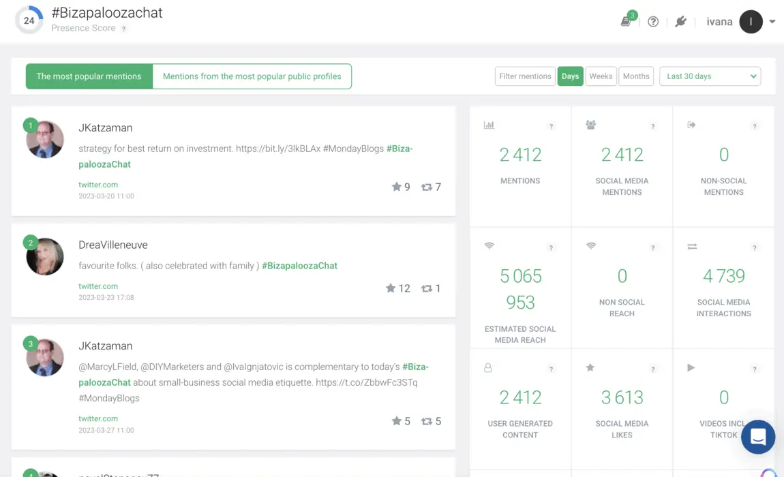Click the plug integrations icon in header
The height and width of the screenshot is (477, 784).
pos(680,22)
